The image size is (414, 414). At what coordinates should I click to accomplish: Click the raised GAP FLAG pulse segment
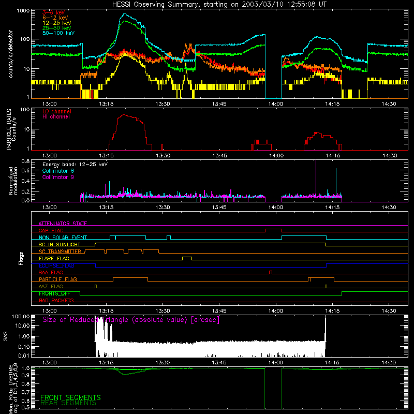tap(274, 229)
